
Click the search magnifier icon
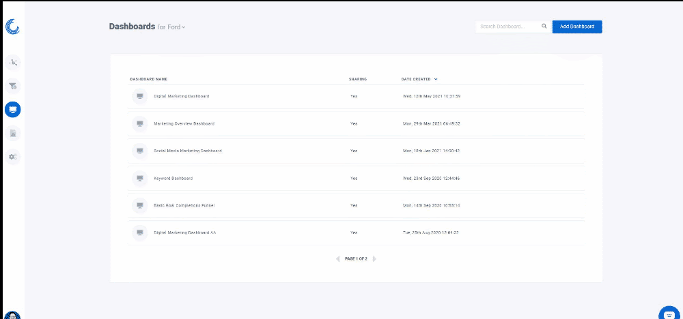click(544, 26)
